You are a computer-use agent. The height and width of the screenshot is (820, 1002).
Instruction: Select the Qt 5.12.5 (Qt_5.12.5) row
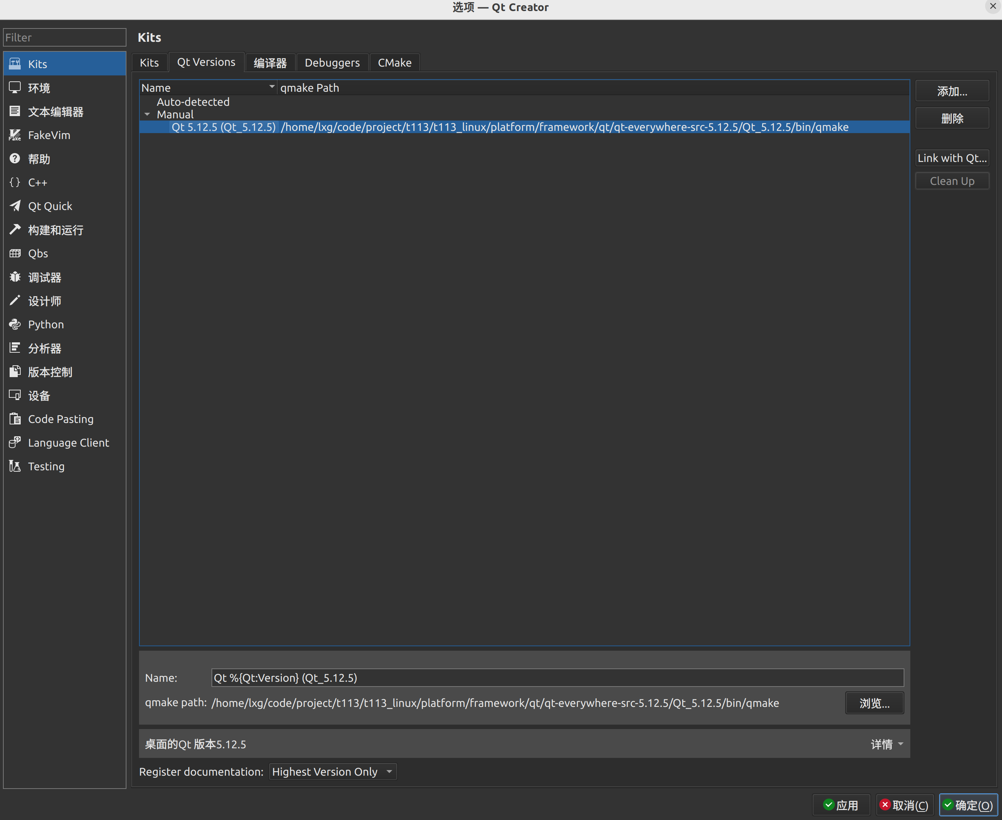pyautogui.click(x=524, y=127)
